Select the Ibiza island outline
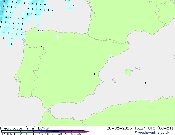The height and width of the screenshot is (135, 175). (114, 79)
